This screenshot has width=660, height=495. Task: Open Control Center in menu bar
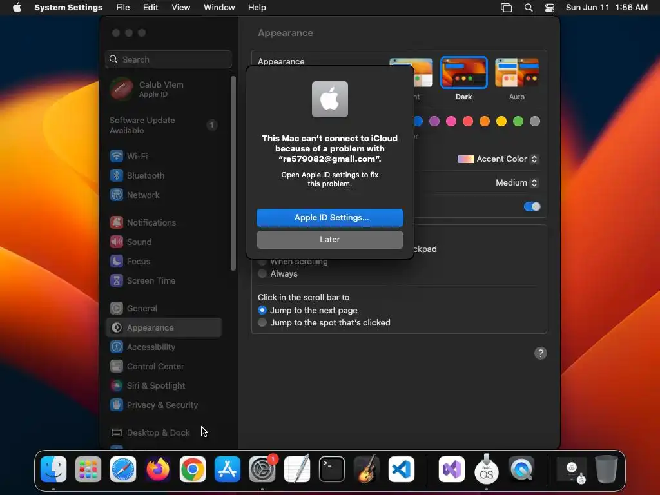pyautogui.click(x=549, y=8)
